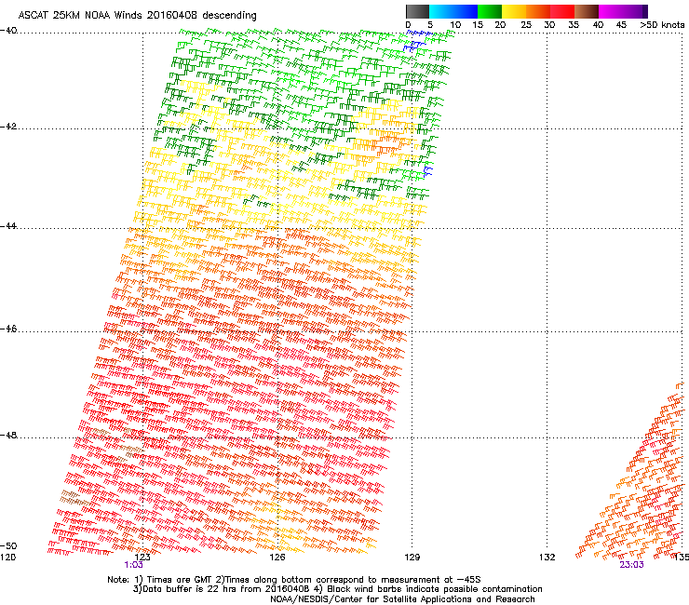Click the '10' legend scale label
The width and height of the screenshot is (689, 605).
coord(455,25)
